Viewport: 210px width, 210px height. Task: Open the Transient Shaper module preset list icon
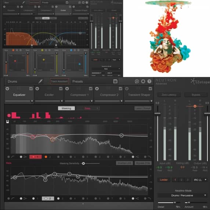click(x=151, y=88)
